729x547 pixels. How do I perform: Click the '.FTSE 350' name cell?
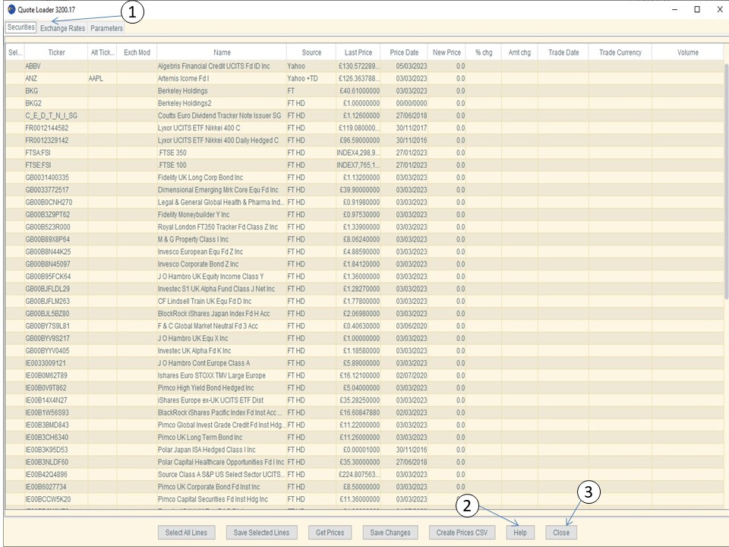click(222, 153)
